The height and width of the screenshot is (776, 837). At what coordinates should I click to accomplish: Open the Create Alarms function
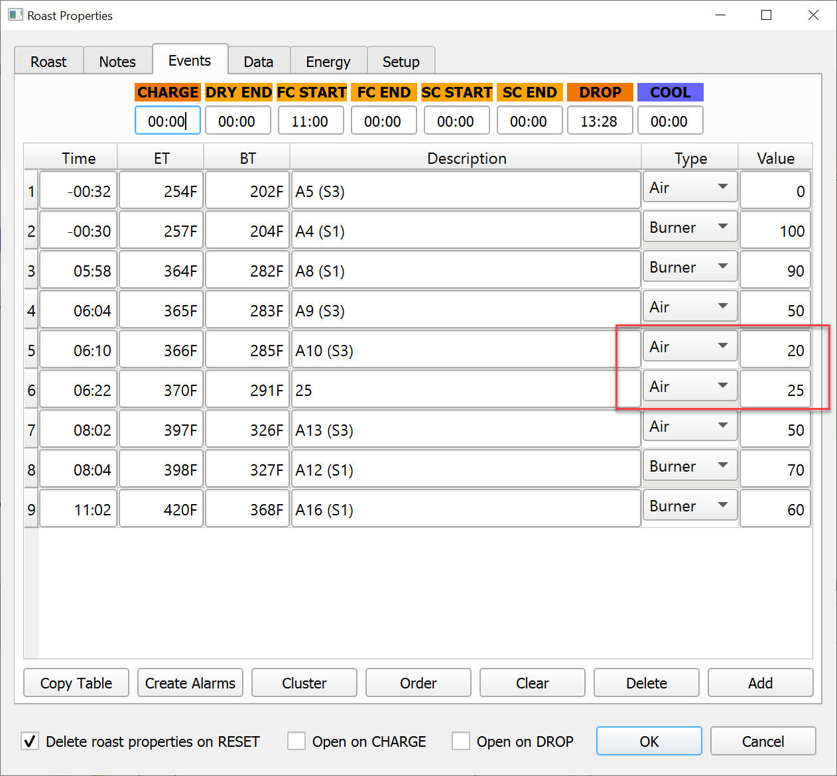click(x=190, y=682)
